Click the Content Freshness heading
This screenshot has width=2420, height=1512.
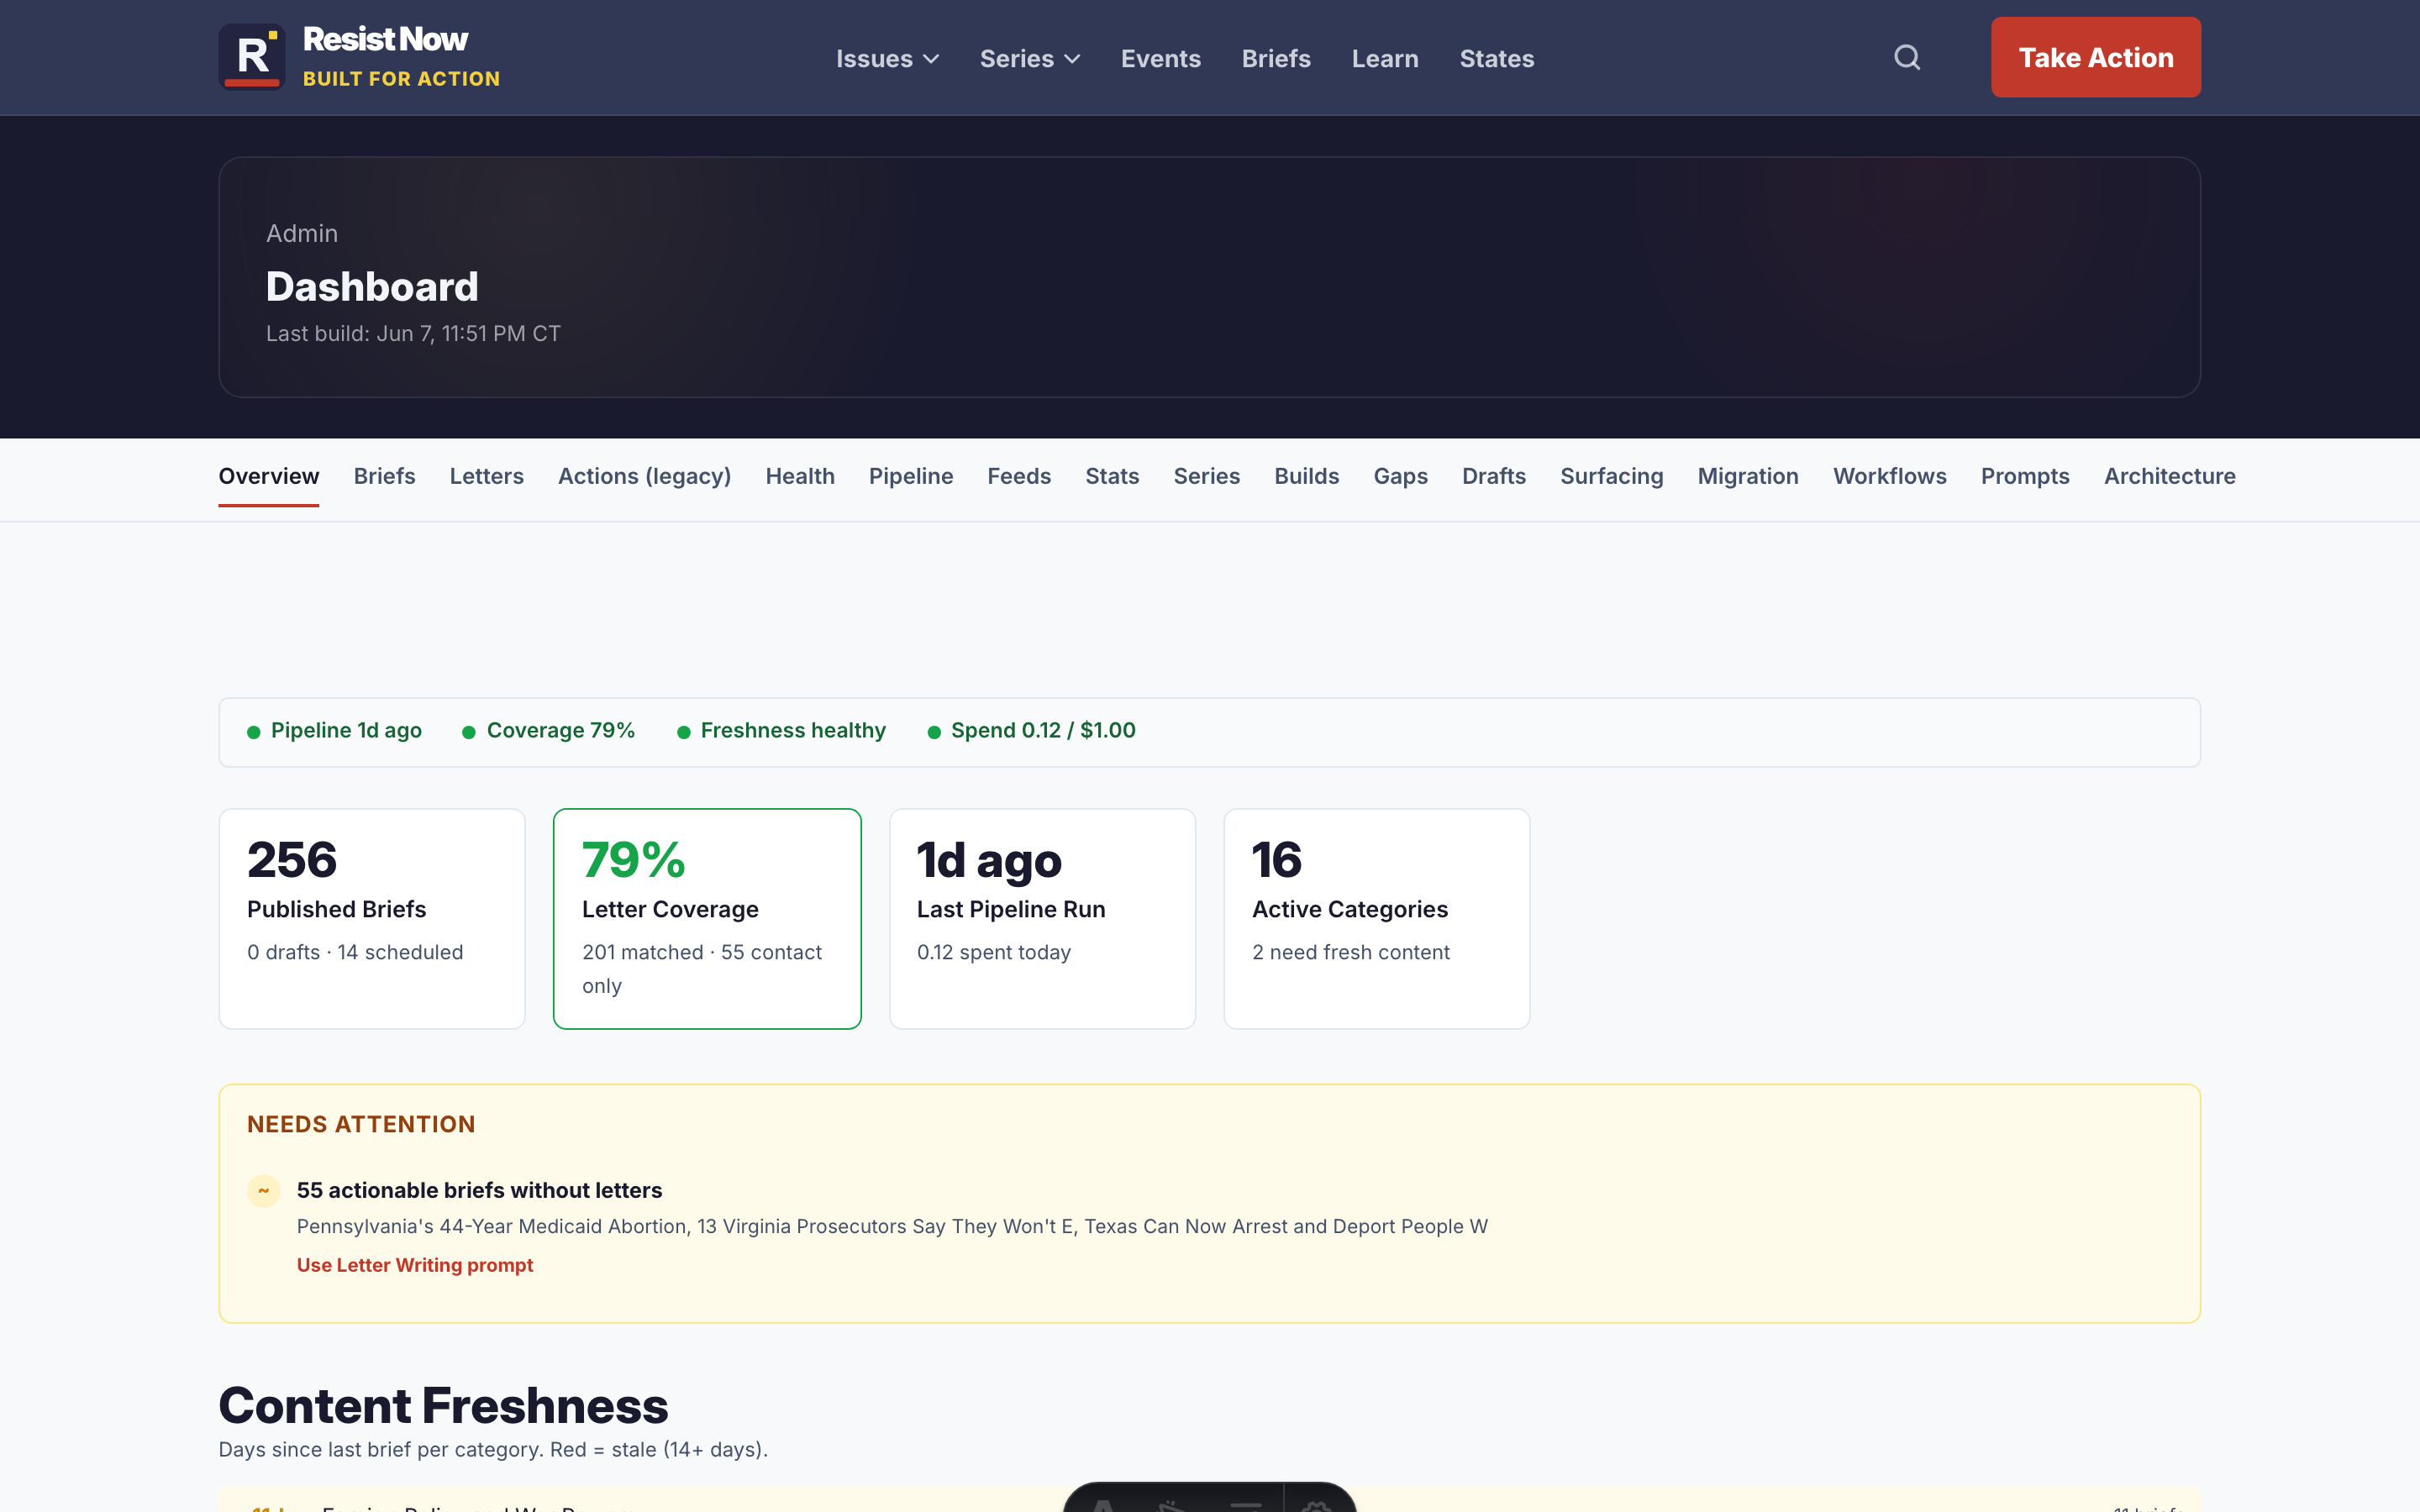click(443, 1405)
